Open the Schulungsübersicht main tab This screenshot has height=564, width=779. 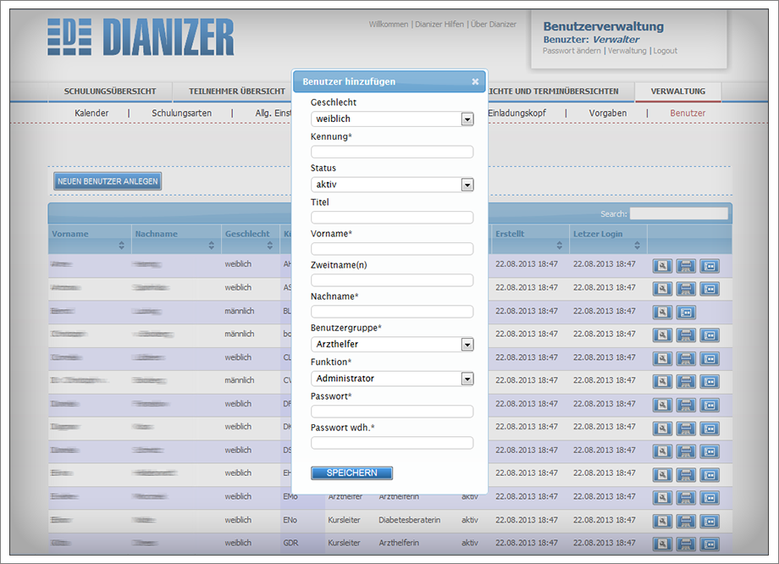pos(110,91)
